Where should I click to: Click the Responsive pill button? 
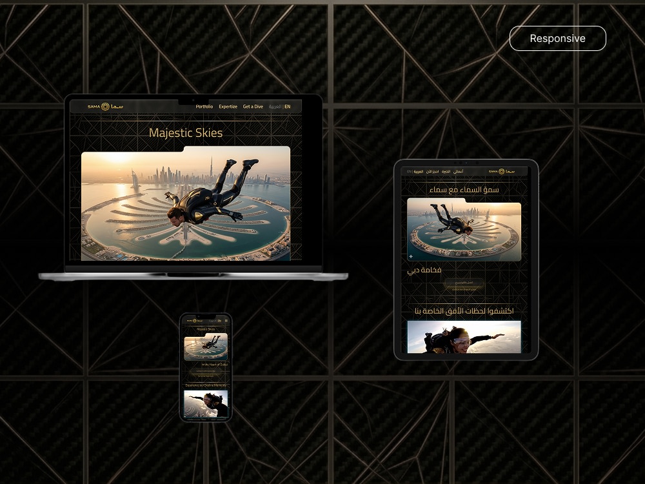(557, 38)
